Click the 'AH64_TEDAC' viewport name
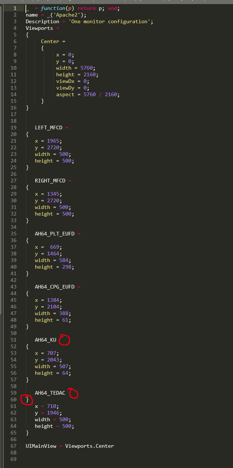 pyautogui.click(x=50, y=393)
